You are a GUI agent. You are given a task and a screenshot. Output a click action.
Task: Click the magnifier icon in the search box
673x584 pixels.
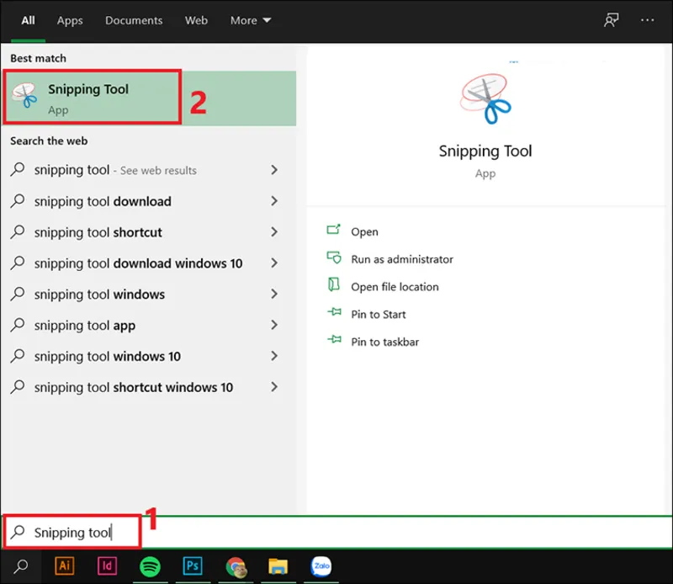tap(18, 532)
